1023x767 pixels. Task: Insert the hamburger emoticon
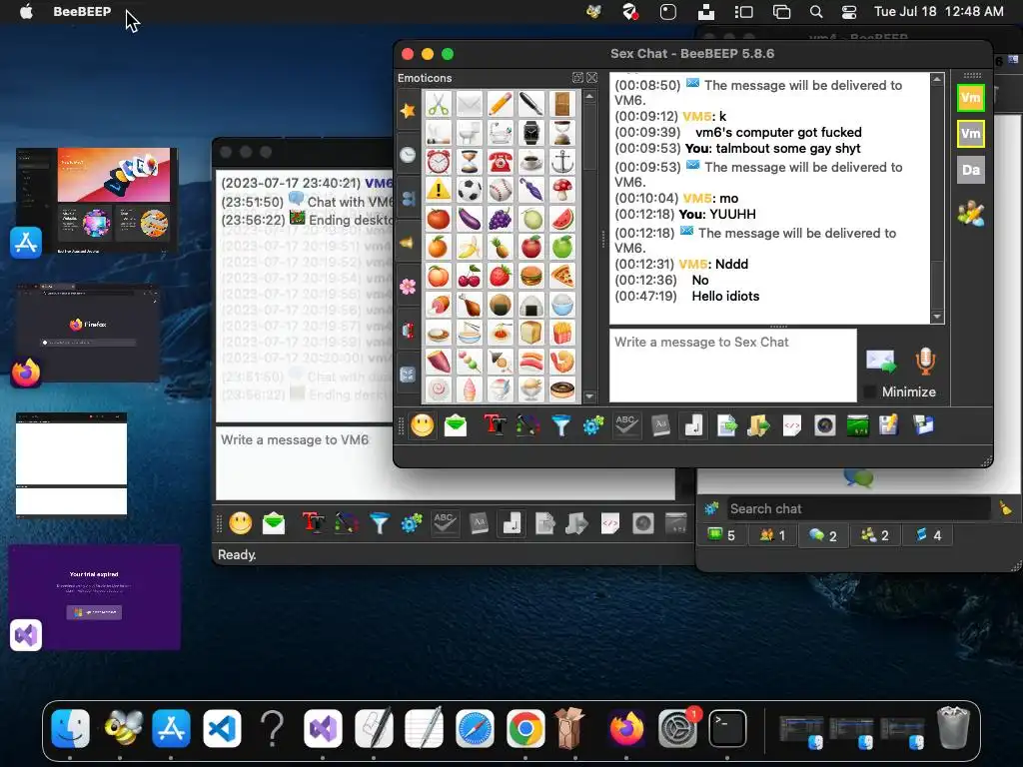coord(531,276)
